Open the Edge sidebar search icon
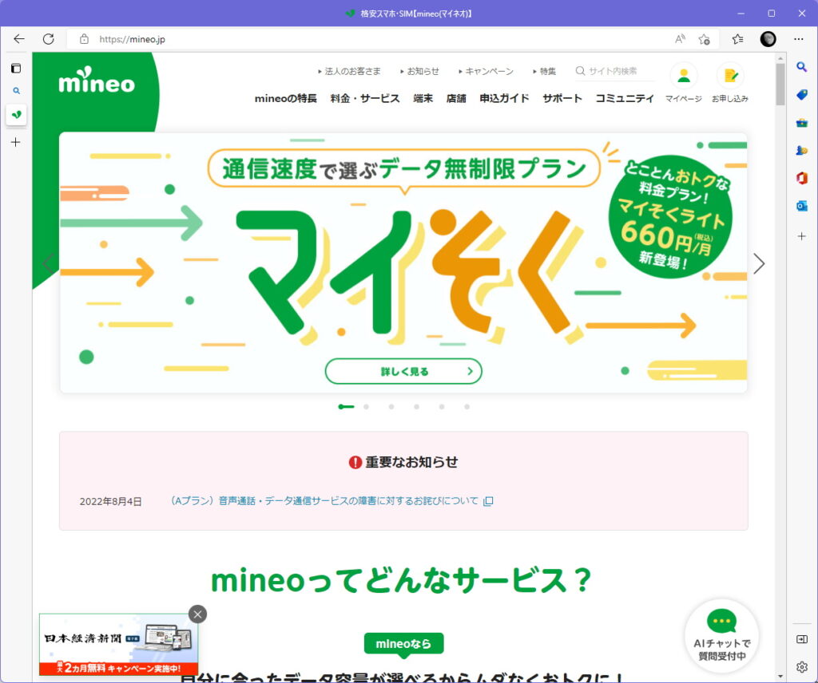818x683 pixels. click(x=802, y=67)
